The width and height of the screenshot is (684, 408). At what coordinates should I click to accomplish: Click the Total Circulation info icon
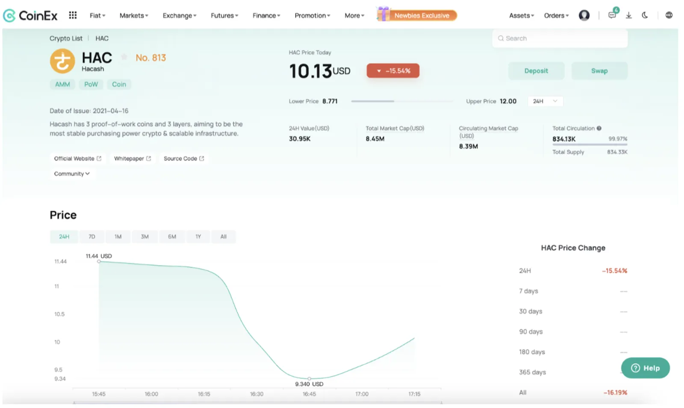point(599,128)
